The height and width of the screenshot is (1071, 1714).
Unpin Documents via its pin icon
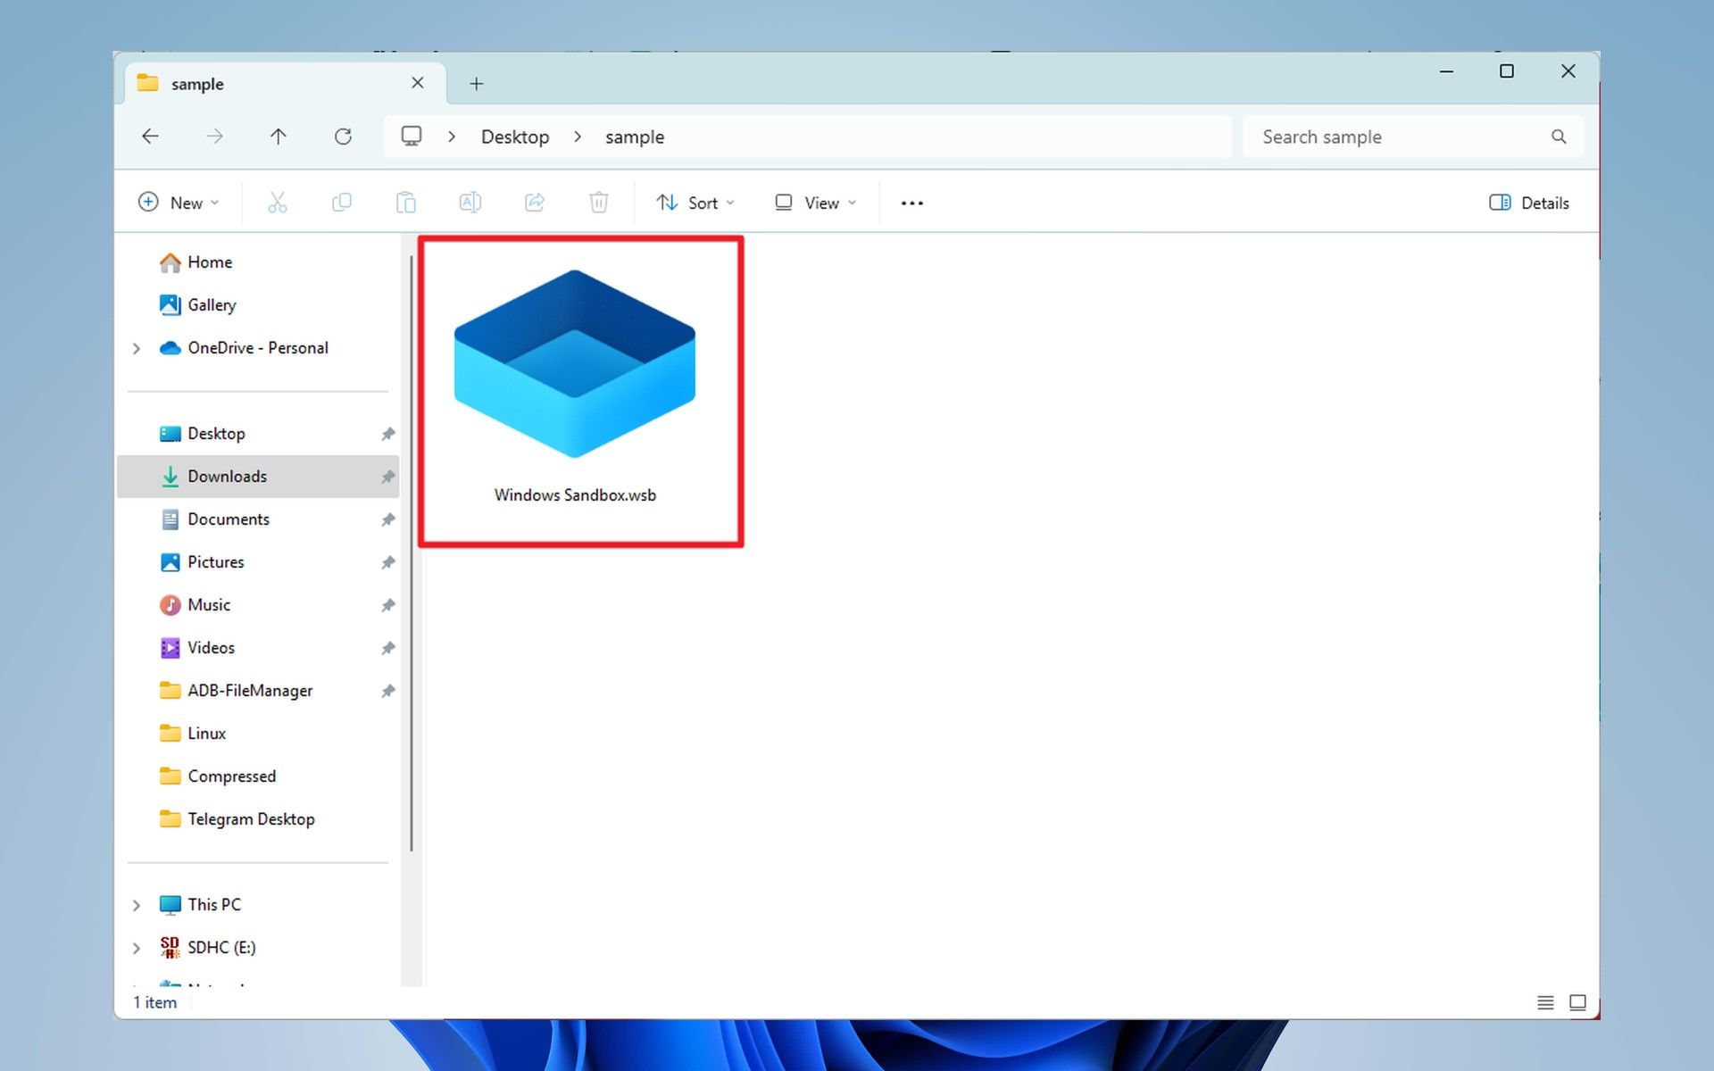point(387,519)
